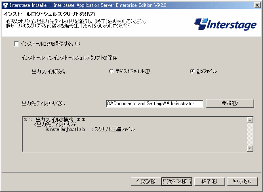Click the 終了(F) finish button
Screen dimensions: 263x192
(x=209, y=181)
